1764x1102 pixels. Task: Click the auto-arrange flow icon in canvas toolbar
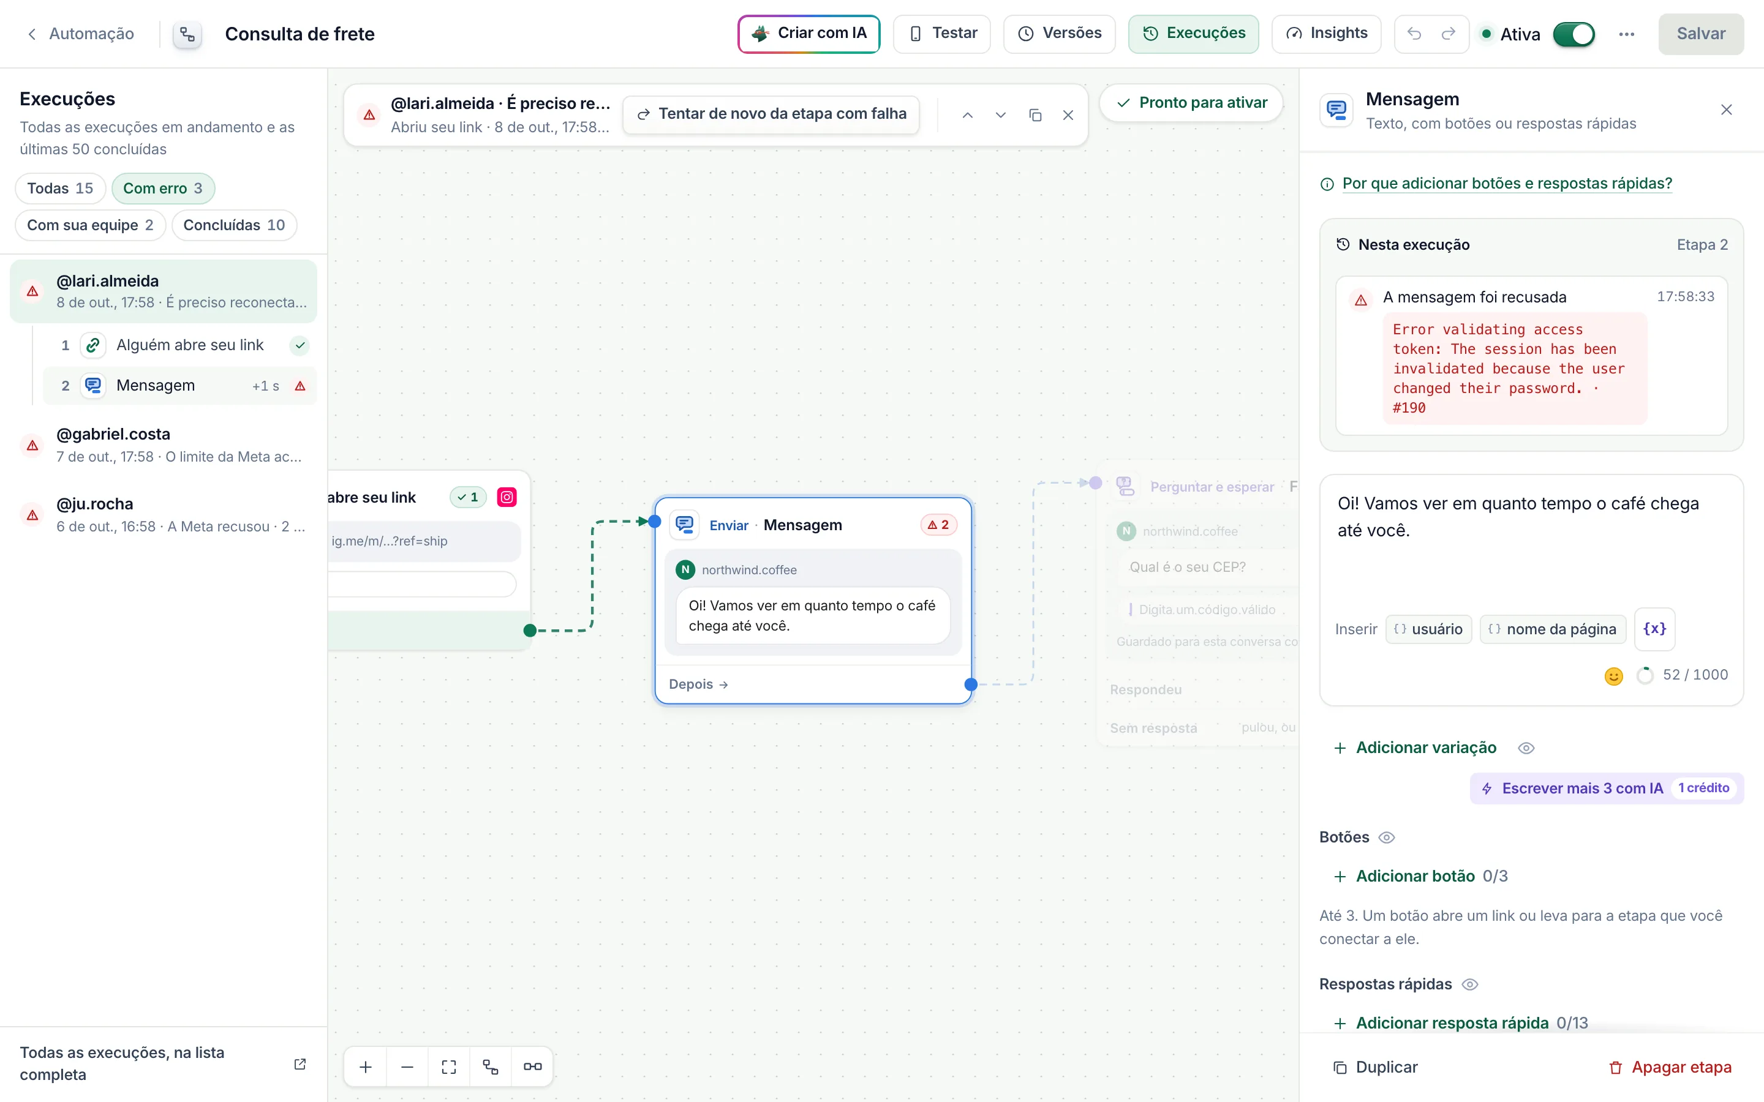click(x=491, y=1066)
